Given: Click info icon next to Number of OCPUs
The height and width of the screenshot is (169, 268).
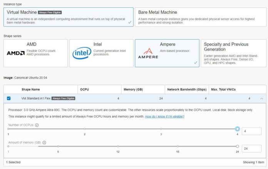Looking at the screenshot, I should pyautogui.click(x=37, y=125).
